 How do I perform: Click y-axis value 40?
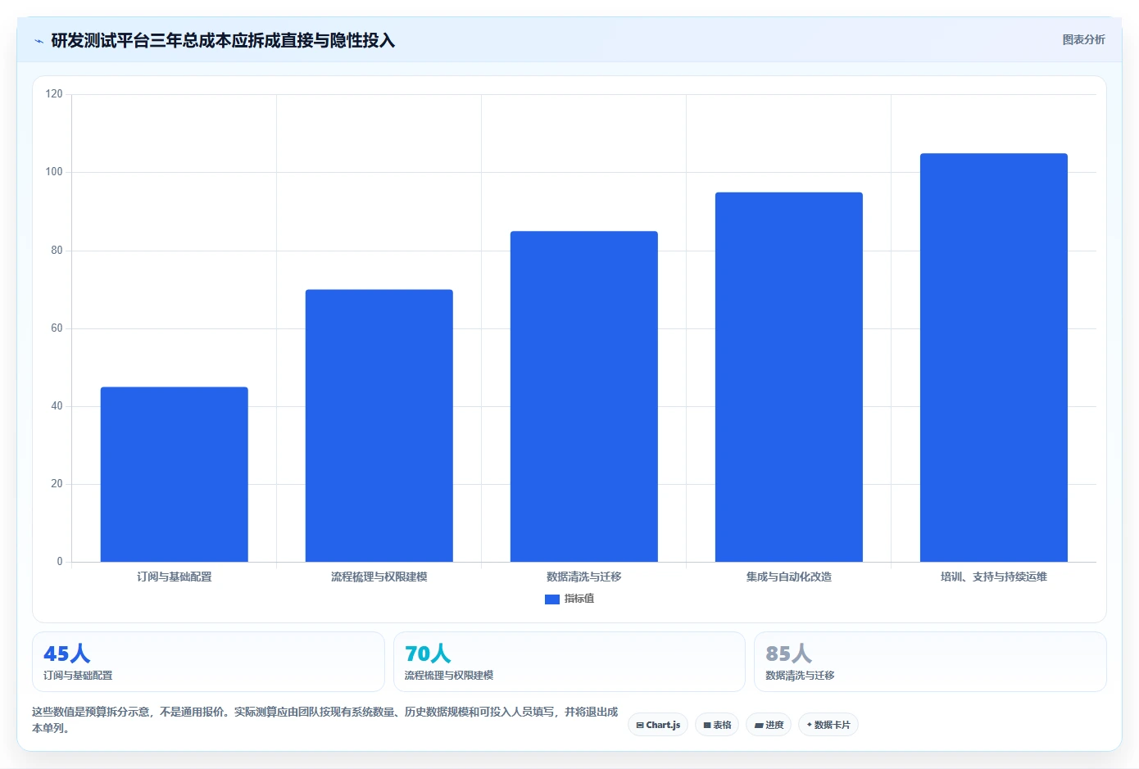57,406
